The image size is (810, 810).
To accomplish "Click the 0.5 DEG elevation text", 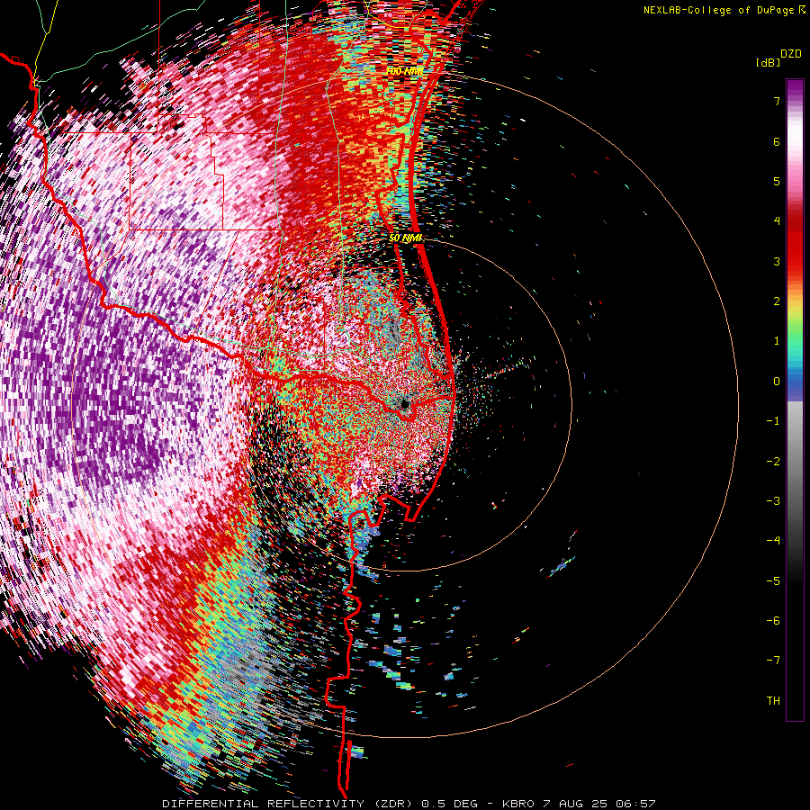I will (x=450, y=804).
